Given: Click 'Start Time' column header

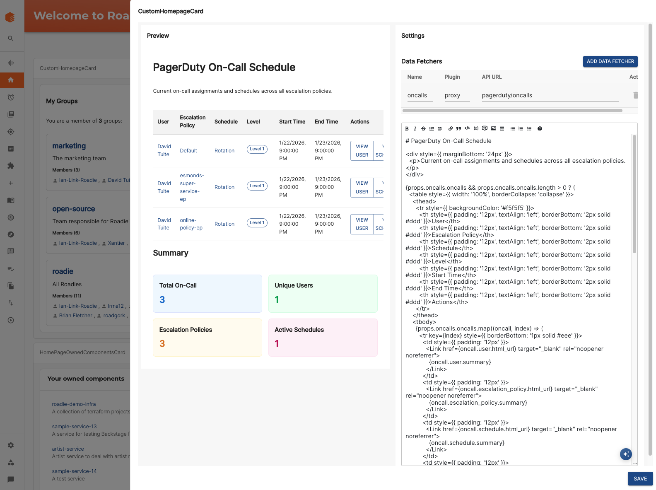Looking at the screenshot, I should pos(292,122).
